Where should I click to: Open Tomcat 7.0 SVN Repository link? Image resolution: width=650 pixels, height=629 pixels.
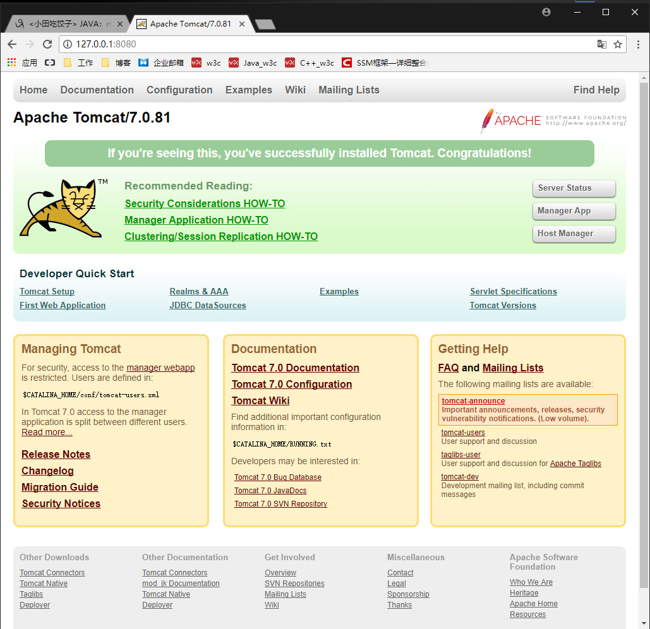pos(280,504)
